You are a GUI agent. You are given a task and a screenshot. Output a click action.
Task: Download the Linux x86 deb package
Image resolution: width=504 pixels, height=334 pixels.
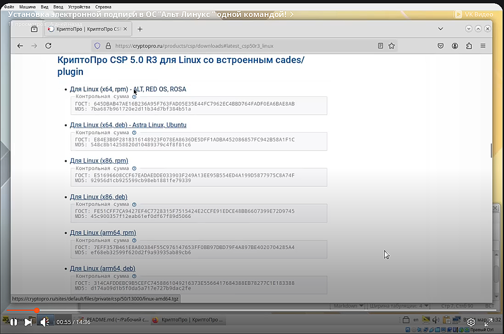99,197
